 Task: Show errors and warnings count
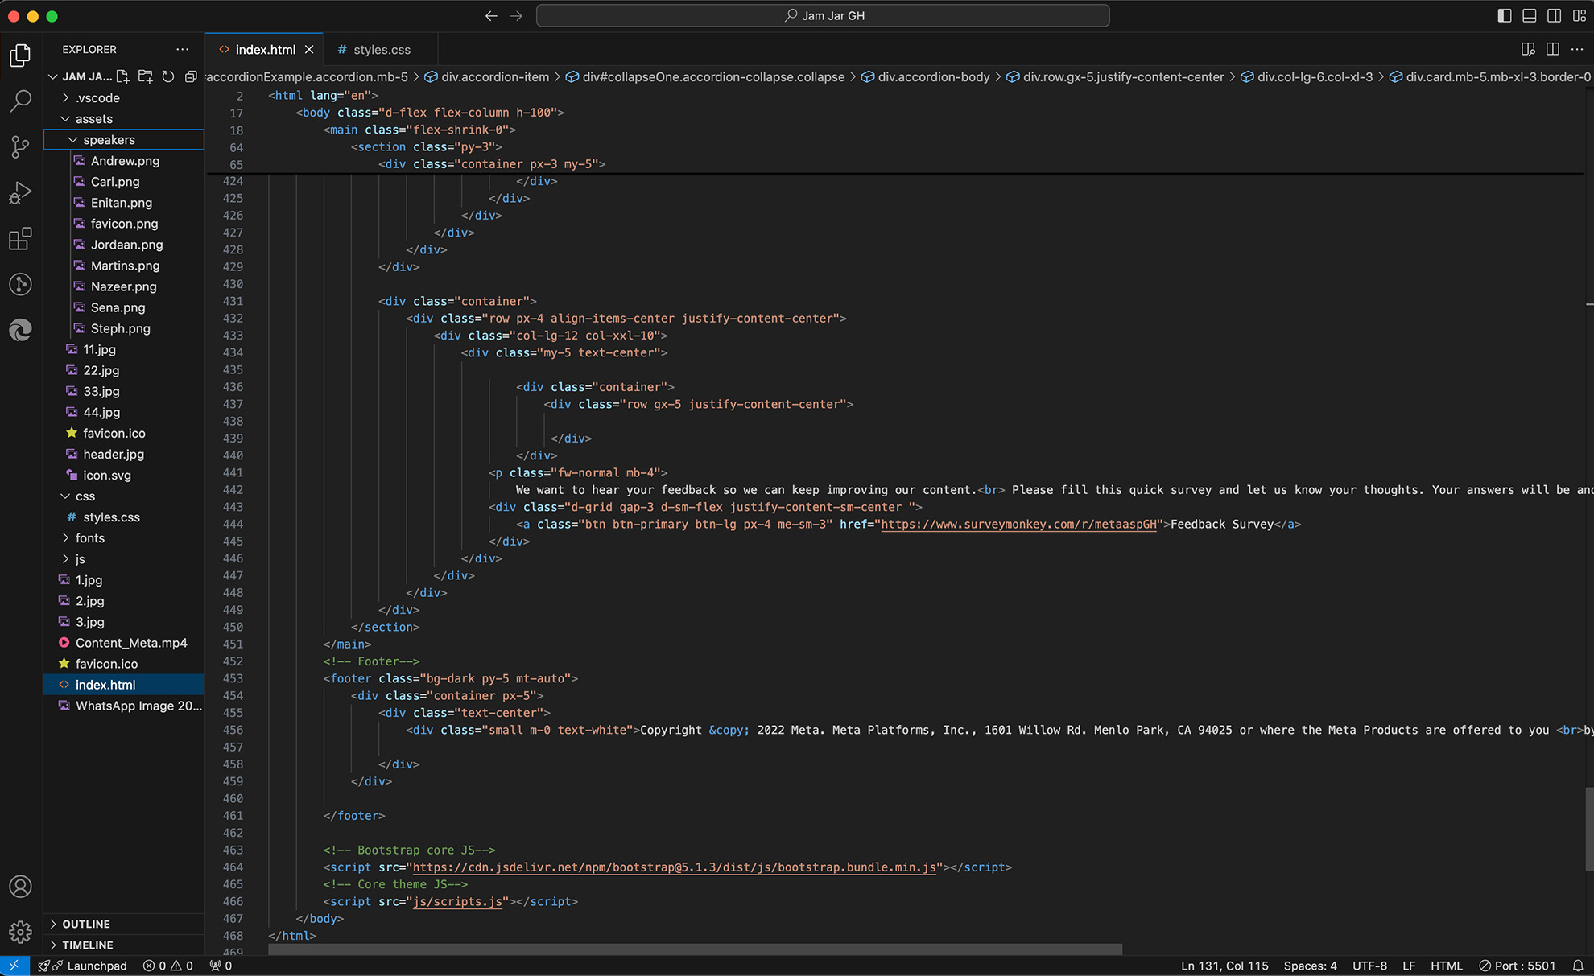(167, 966)
